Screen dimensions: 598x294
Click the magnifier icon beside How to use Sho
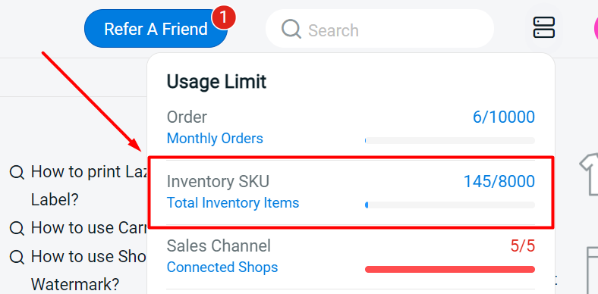pos(17,257)
